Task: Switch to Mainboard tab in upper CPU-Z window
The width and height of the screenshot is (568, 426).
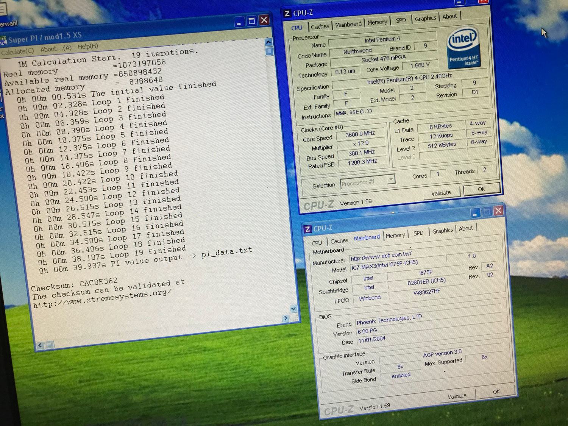Action: 348,24
